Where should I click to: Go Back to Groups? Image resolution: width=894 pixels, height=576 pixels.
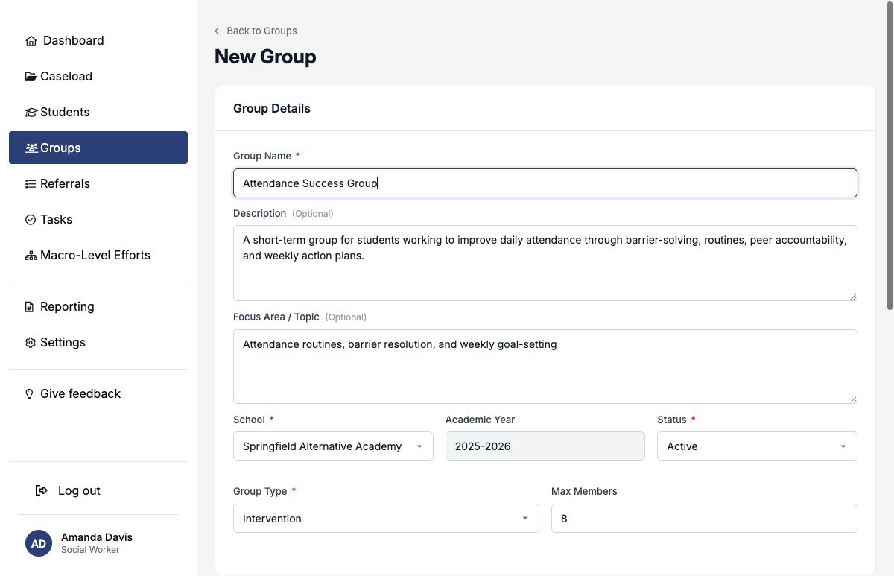click(x=256, y=31)
